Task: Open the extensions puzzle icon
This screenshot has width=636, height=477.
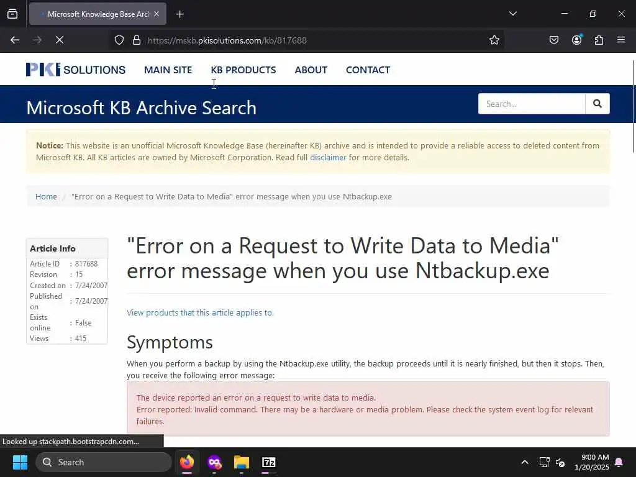Action: coord(599,40)
